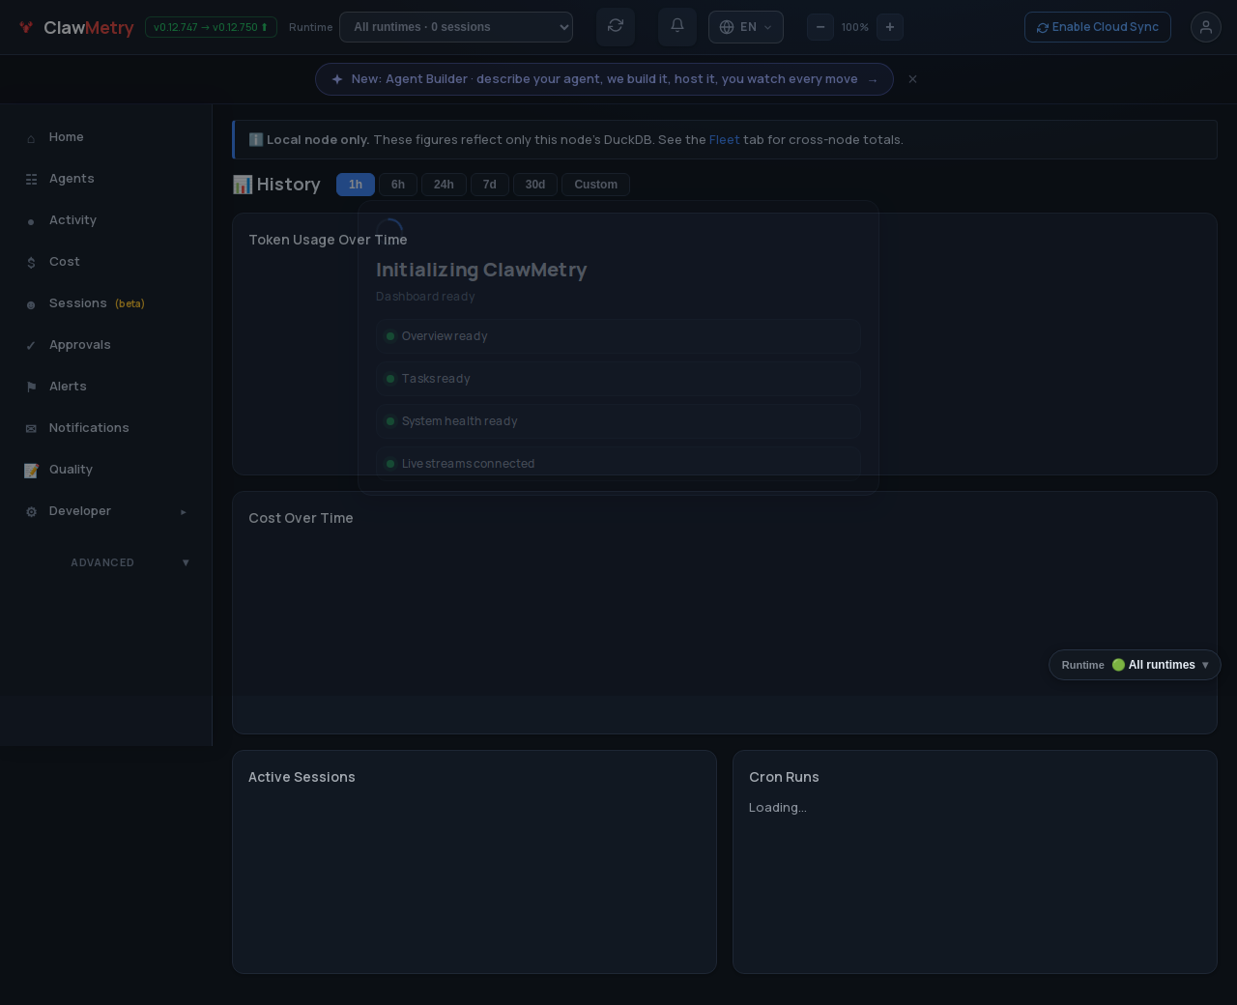Viewport: 1237px width, 1005px height.
Task: Switch history range to 7d
Action: pos(490,185)
